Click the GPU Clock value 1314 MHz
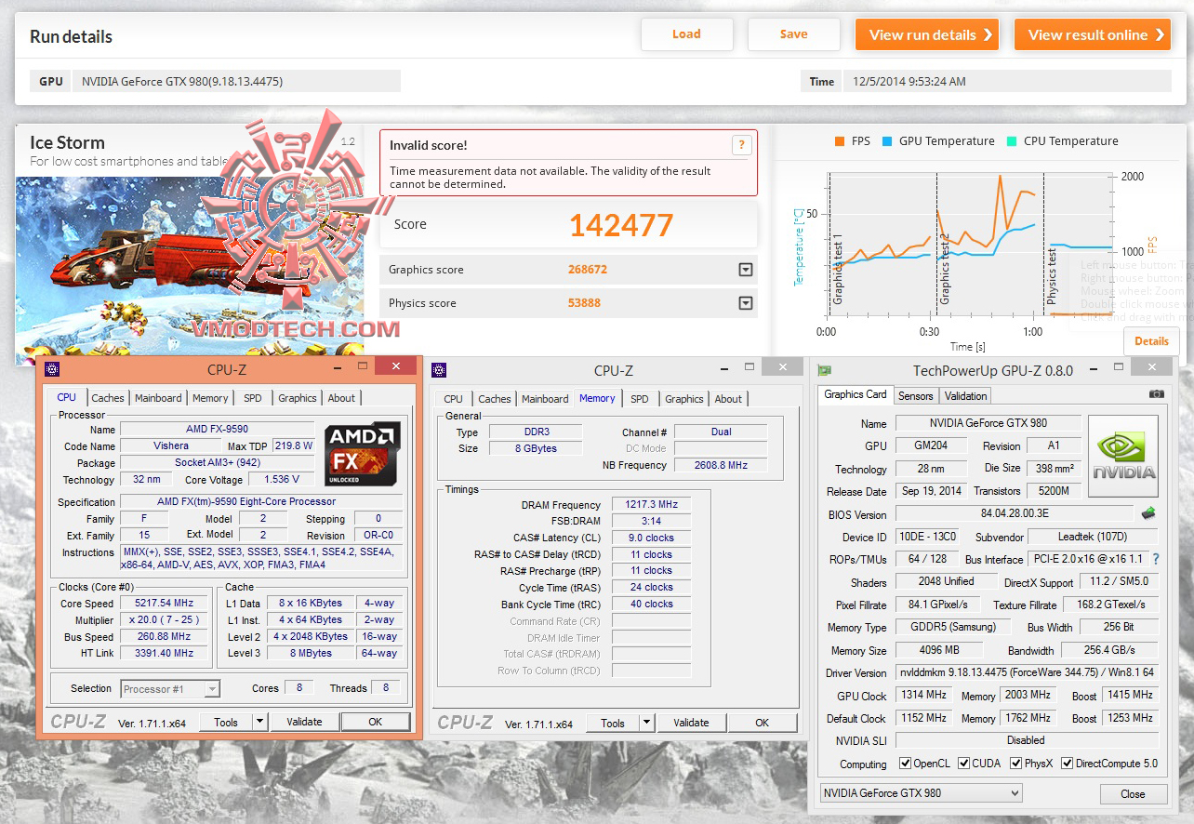Viewport: 1194px width, 824px height. pos(922,695)
